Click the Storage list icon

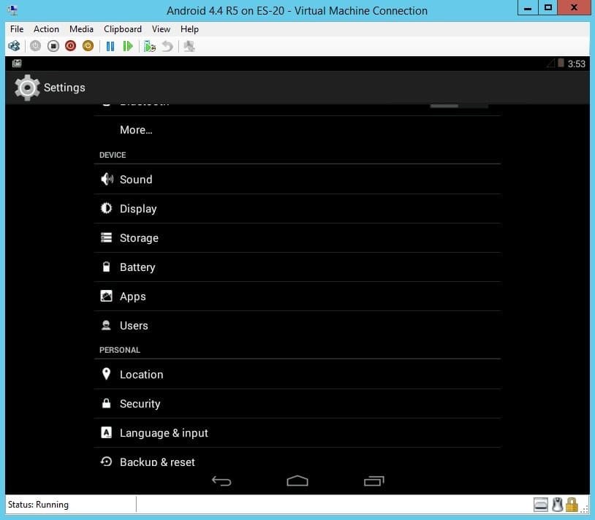(x=106, y=237)
